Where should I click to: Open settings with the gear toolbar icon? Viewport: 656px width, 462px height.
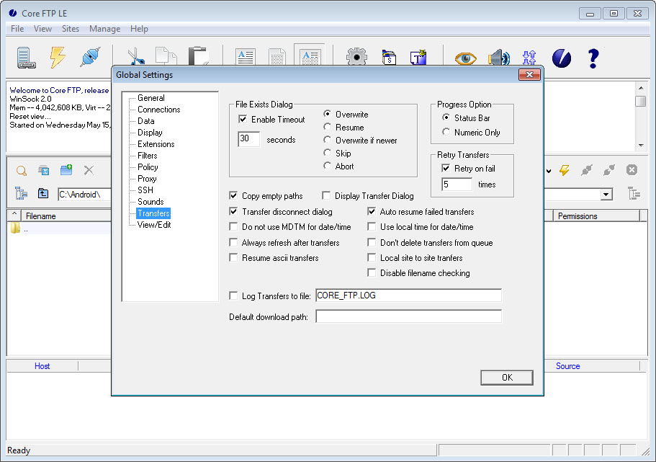(356, 57)
